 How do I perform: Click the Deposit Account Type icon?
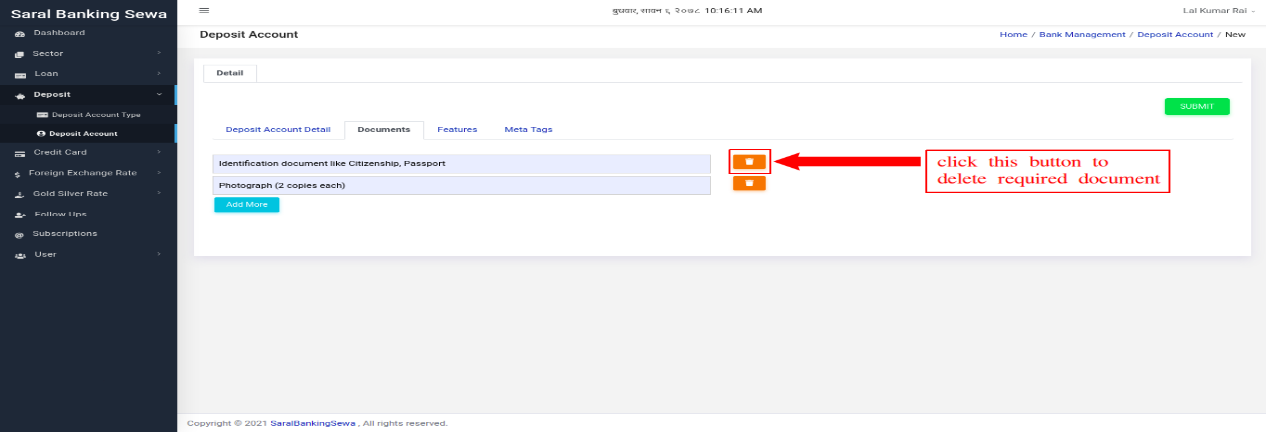point(42,115)
